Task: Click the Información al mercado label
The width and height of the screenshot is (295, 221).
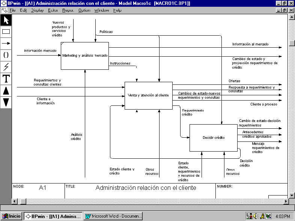Action: tap(250, 44)
